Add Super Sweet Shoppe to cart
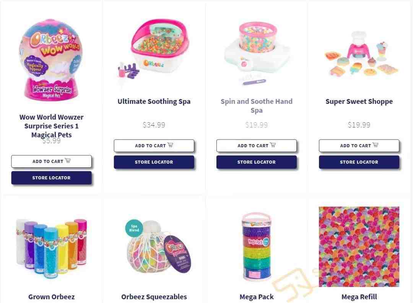This screenshot has height=303, width=413. tap(359, 146)
